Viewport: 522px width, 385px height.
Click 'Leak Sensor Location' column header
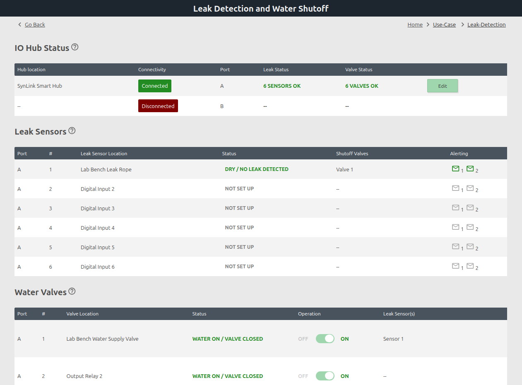(x=104, y=153)
